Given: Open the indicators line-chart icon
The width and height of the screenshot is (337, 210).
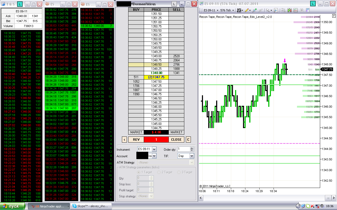Looking at the screenshot, I should [x=296, y=10].
